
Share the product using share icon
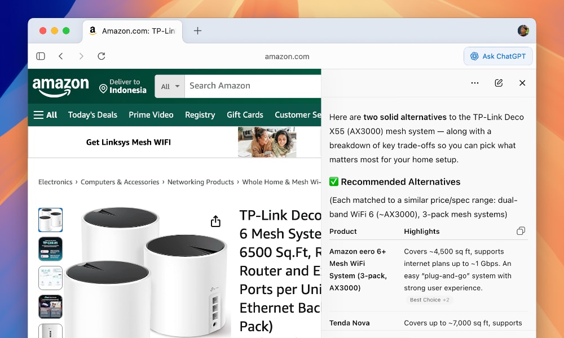coord(215,221)
